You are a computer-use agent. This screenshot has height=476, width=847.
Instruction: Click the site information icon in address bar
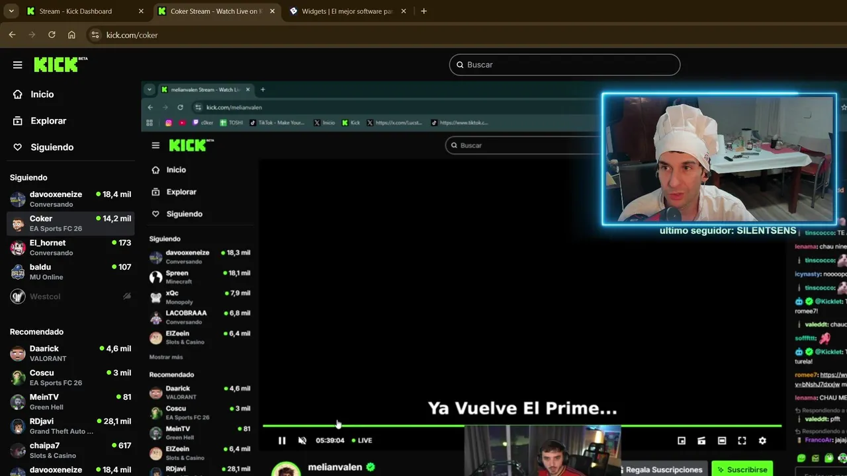(x=95, y=35)
